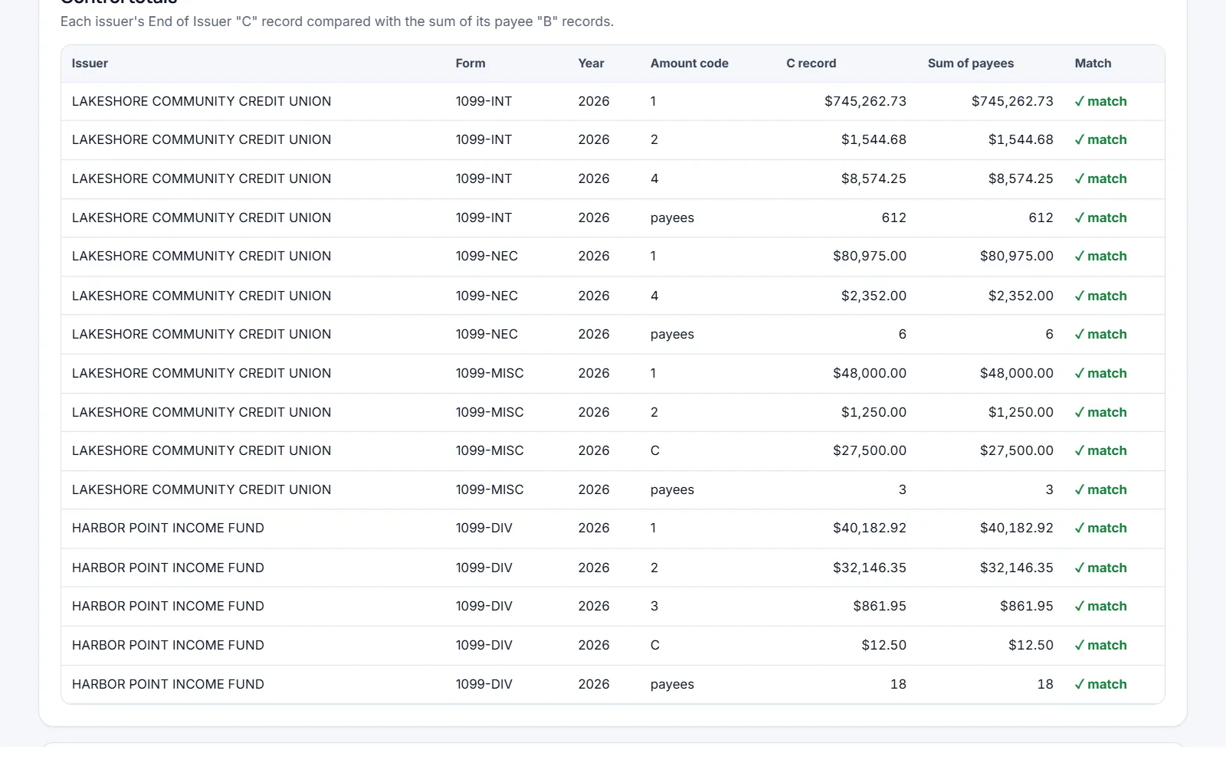Click the match status for $745,262.73 row
This screenshot has height=766, width=1226.
(1100, 101)
